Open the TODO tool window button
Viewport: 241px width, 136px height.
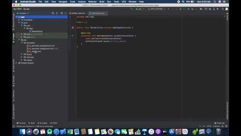53,123
